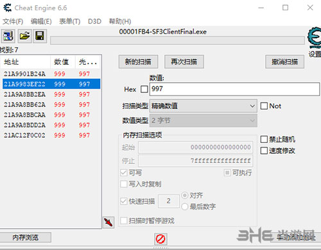321x250 pixels.
Task: Open the D3D menu
Action: (x=94, y=21)
